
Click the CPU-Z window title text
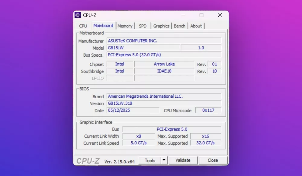[90, 15]
